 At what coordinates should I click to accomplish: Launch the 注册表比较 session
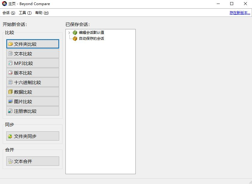click(33, 111)
